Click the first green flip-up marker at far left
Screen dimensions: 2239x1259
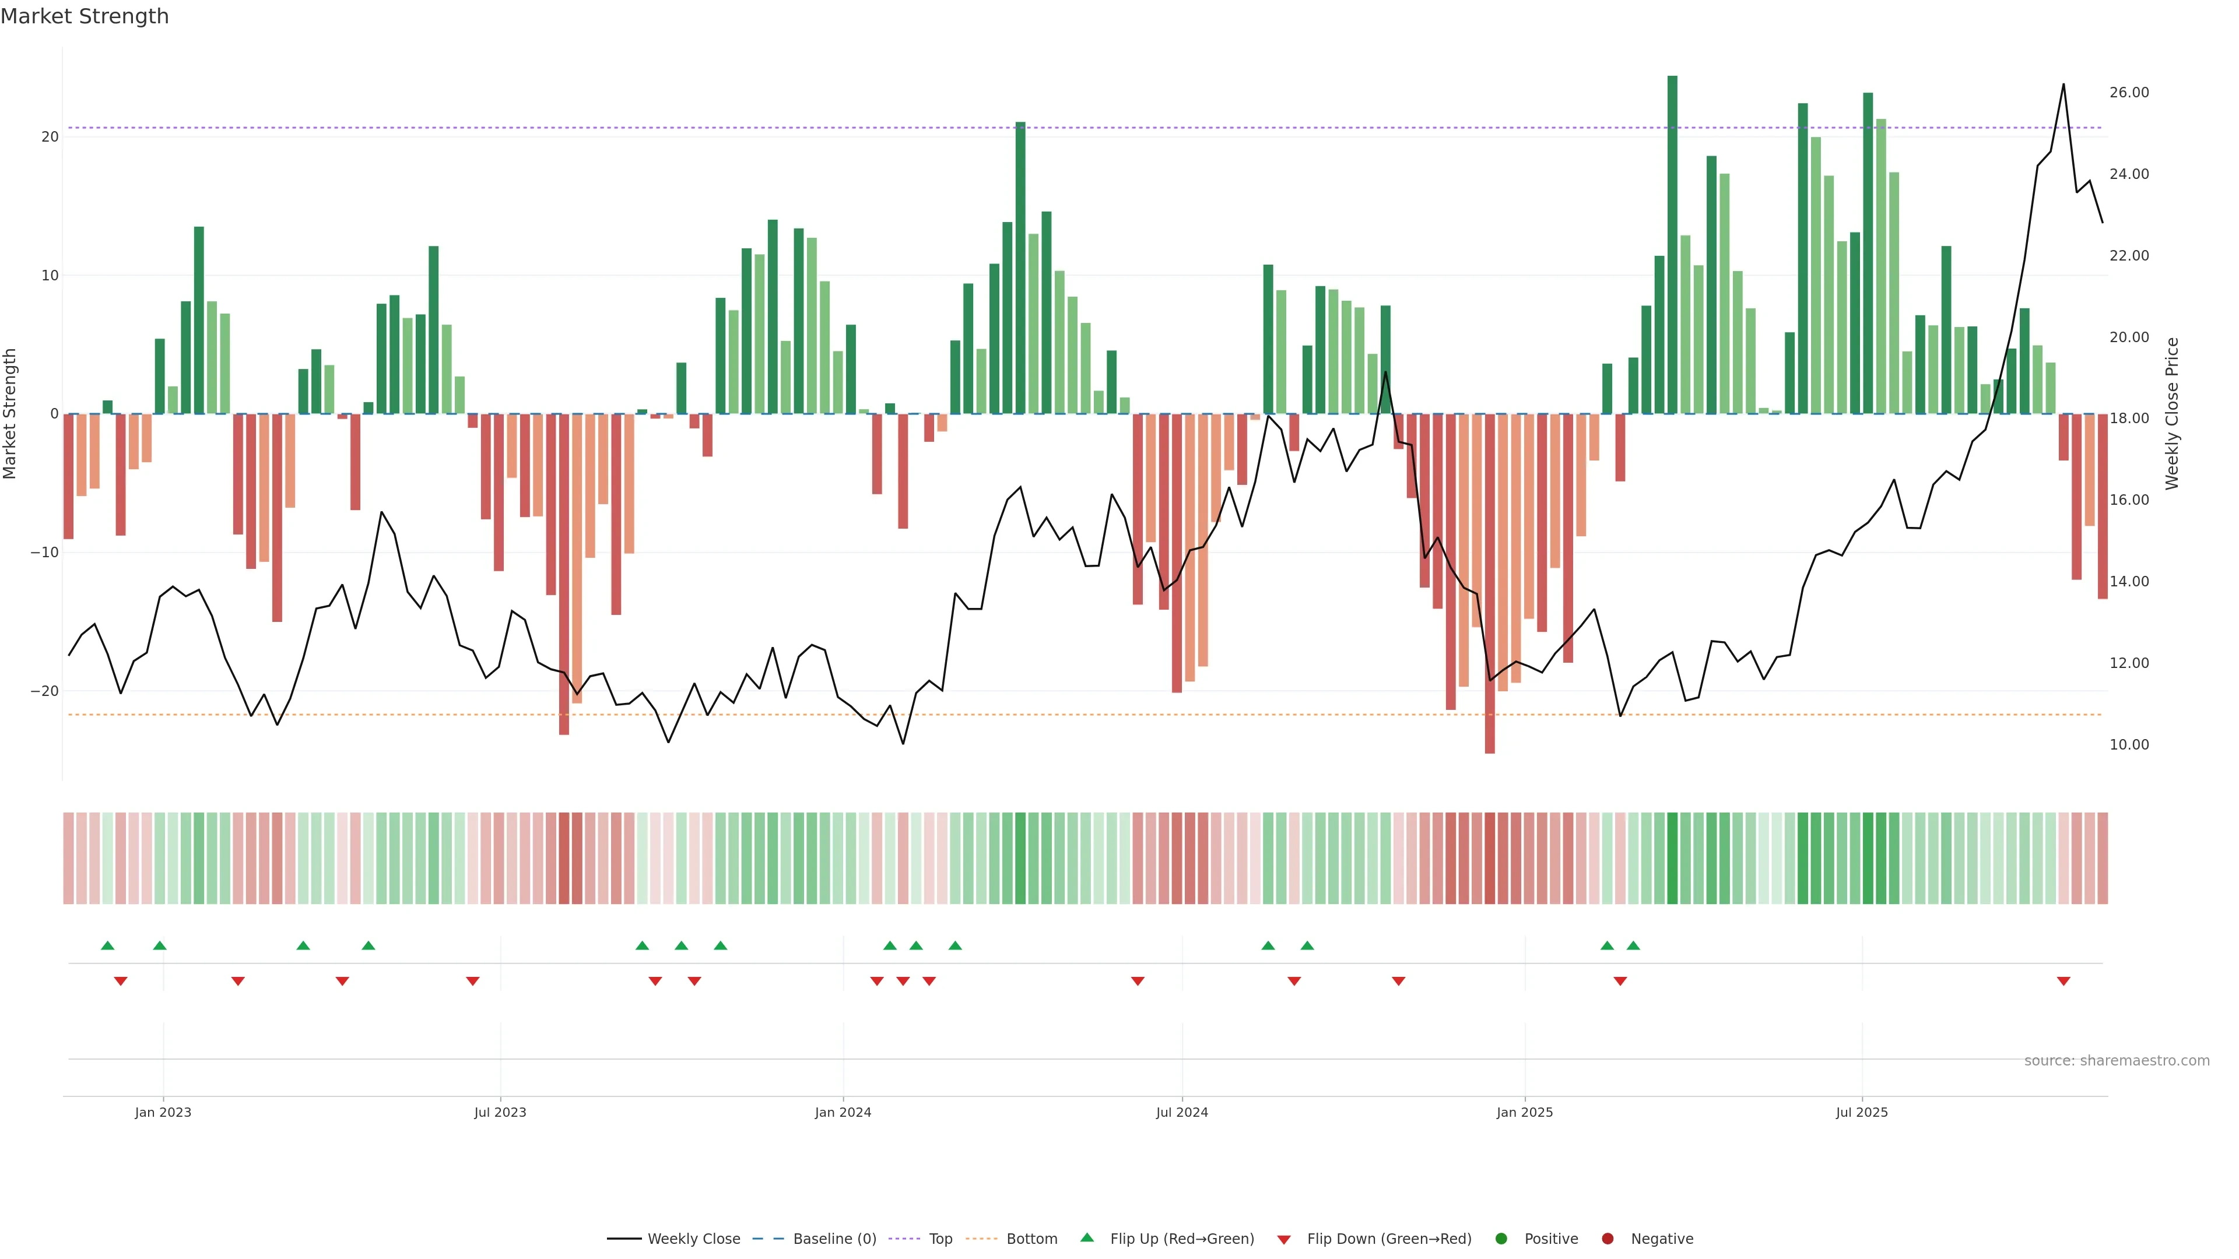(x=108, y=945)
